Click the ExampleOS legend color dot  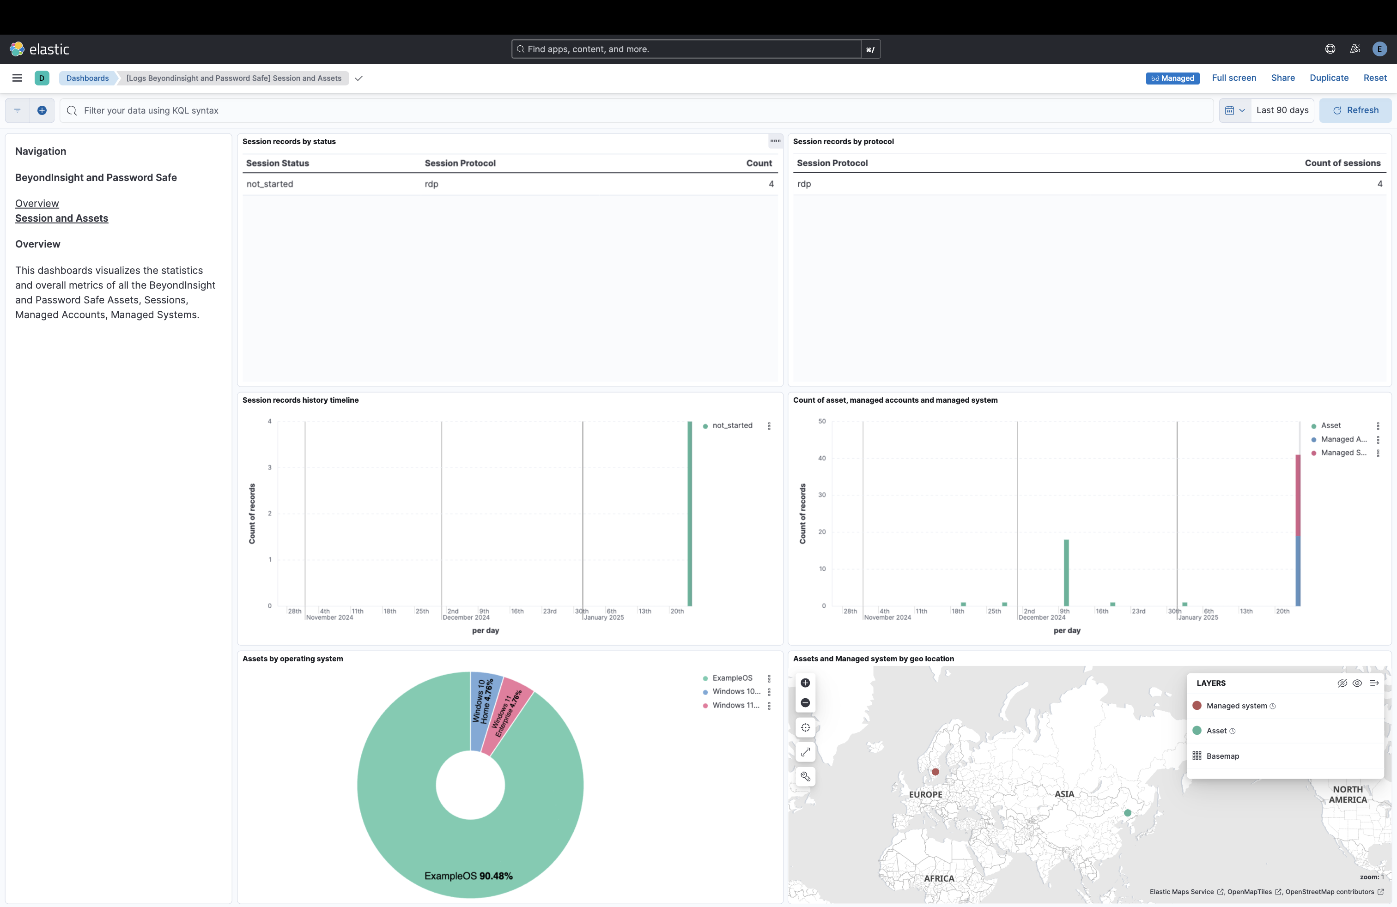coord(705,678)
